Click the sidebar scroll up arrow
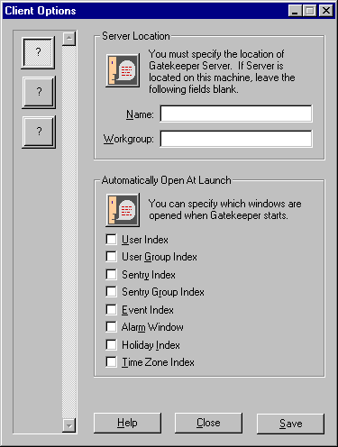This screenshot has width=338, height=447. click(x=69, y=39)
